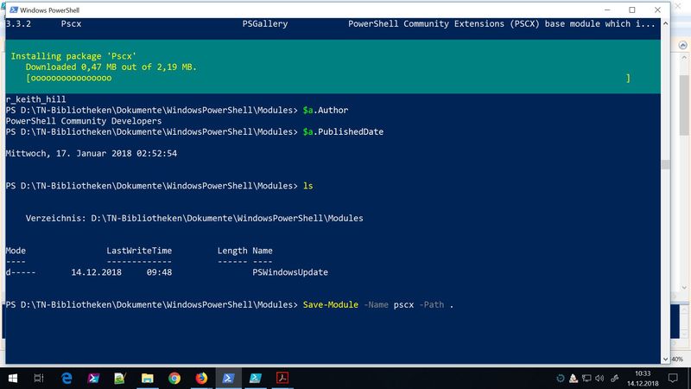Click the 'd-----' mode entry
Screen dimensions: 691x389
(x=21, y=272)
